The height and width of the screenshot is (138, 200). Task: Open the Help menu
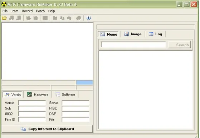coord(52,11)
